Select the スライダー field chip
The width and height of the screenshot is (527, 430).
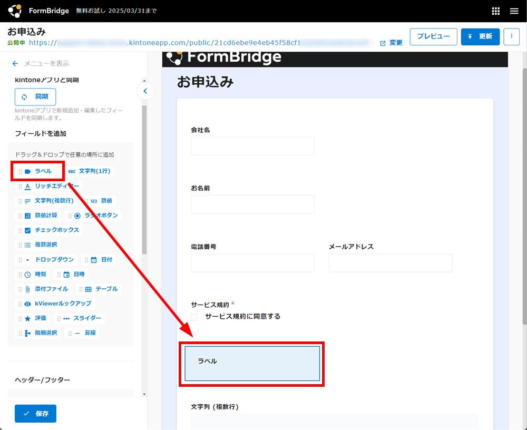(80, 318)
